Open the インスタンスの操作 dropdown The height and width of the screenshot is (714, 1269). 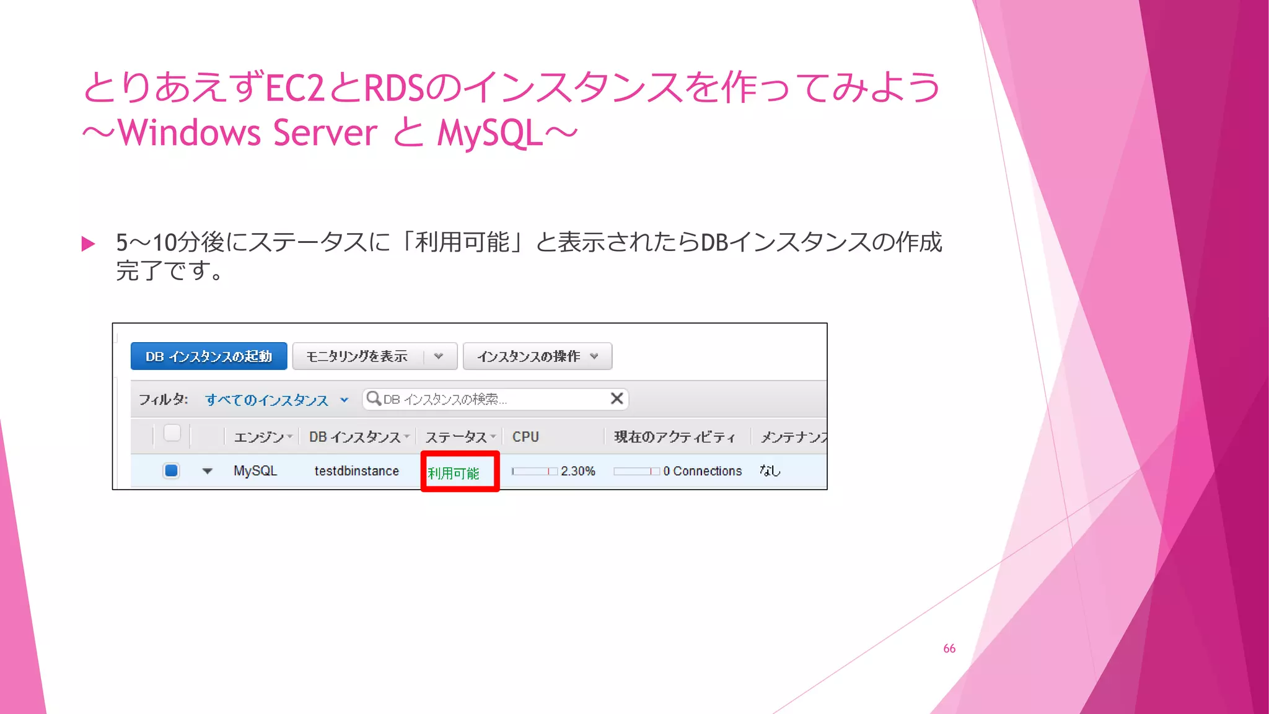537,356
